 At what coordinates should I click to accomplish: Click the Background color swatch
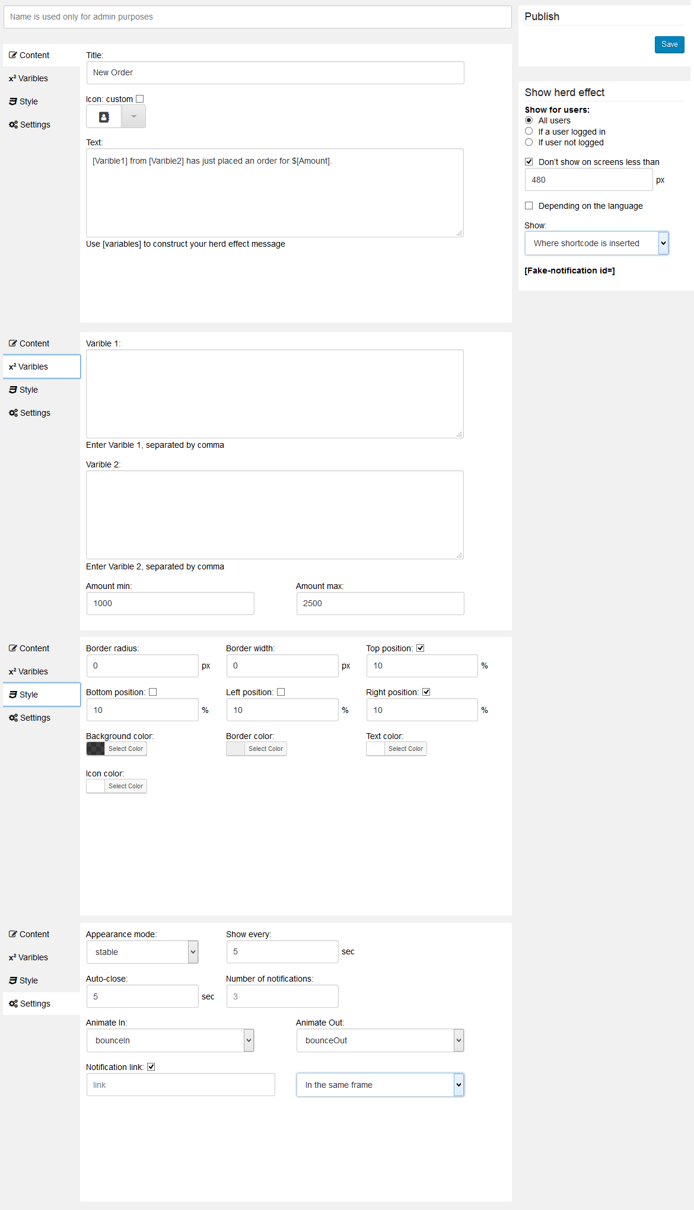click(96, 749)
